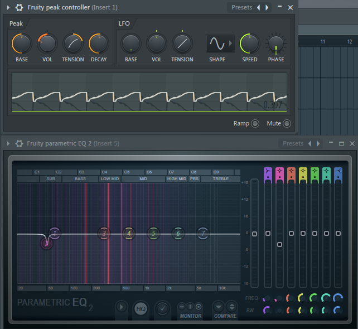Open Presets menu in peak controller

tap(241, 7)
